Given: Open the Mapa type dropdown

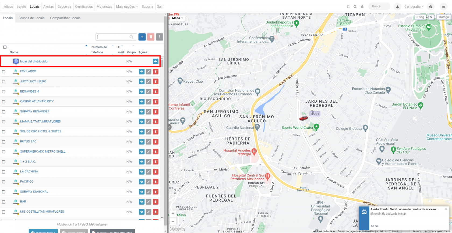Looking at the screenshot, I should pyautogui.click(x=178, y=18).
